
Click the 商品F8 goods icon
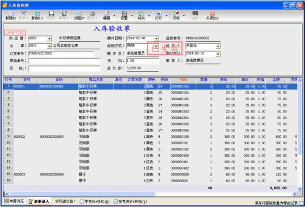coord(92,15)
